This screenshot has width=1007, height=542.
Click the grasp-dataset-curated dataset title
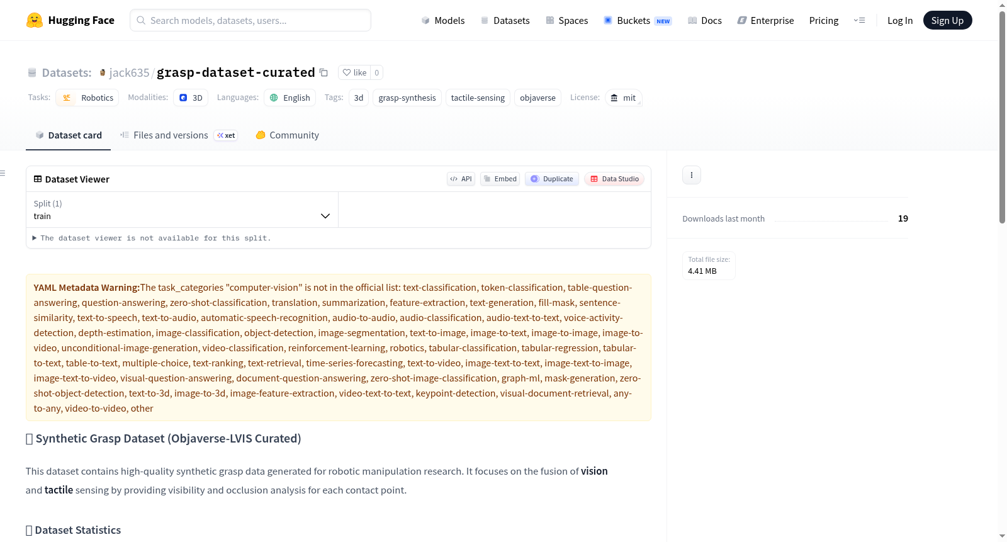(x=236, y=72)
